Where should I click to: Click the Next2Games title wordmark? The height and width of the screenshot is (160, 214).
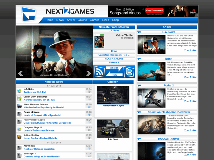[70, 11]
